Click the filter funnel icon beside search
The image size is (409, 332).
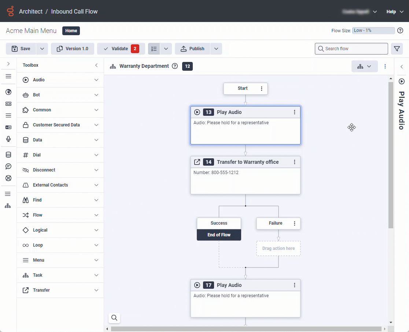coord(397,49)
